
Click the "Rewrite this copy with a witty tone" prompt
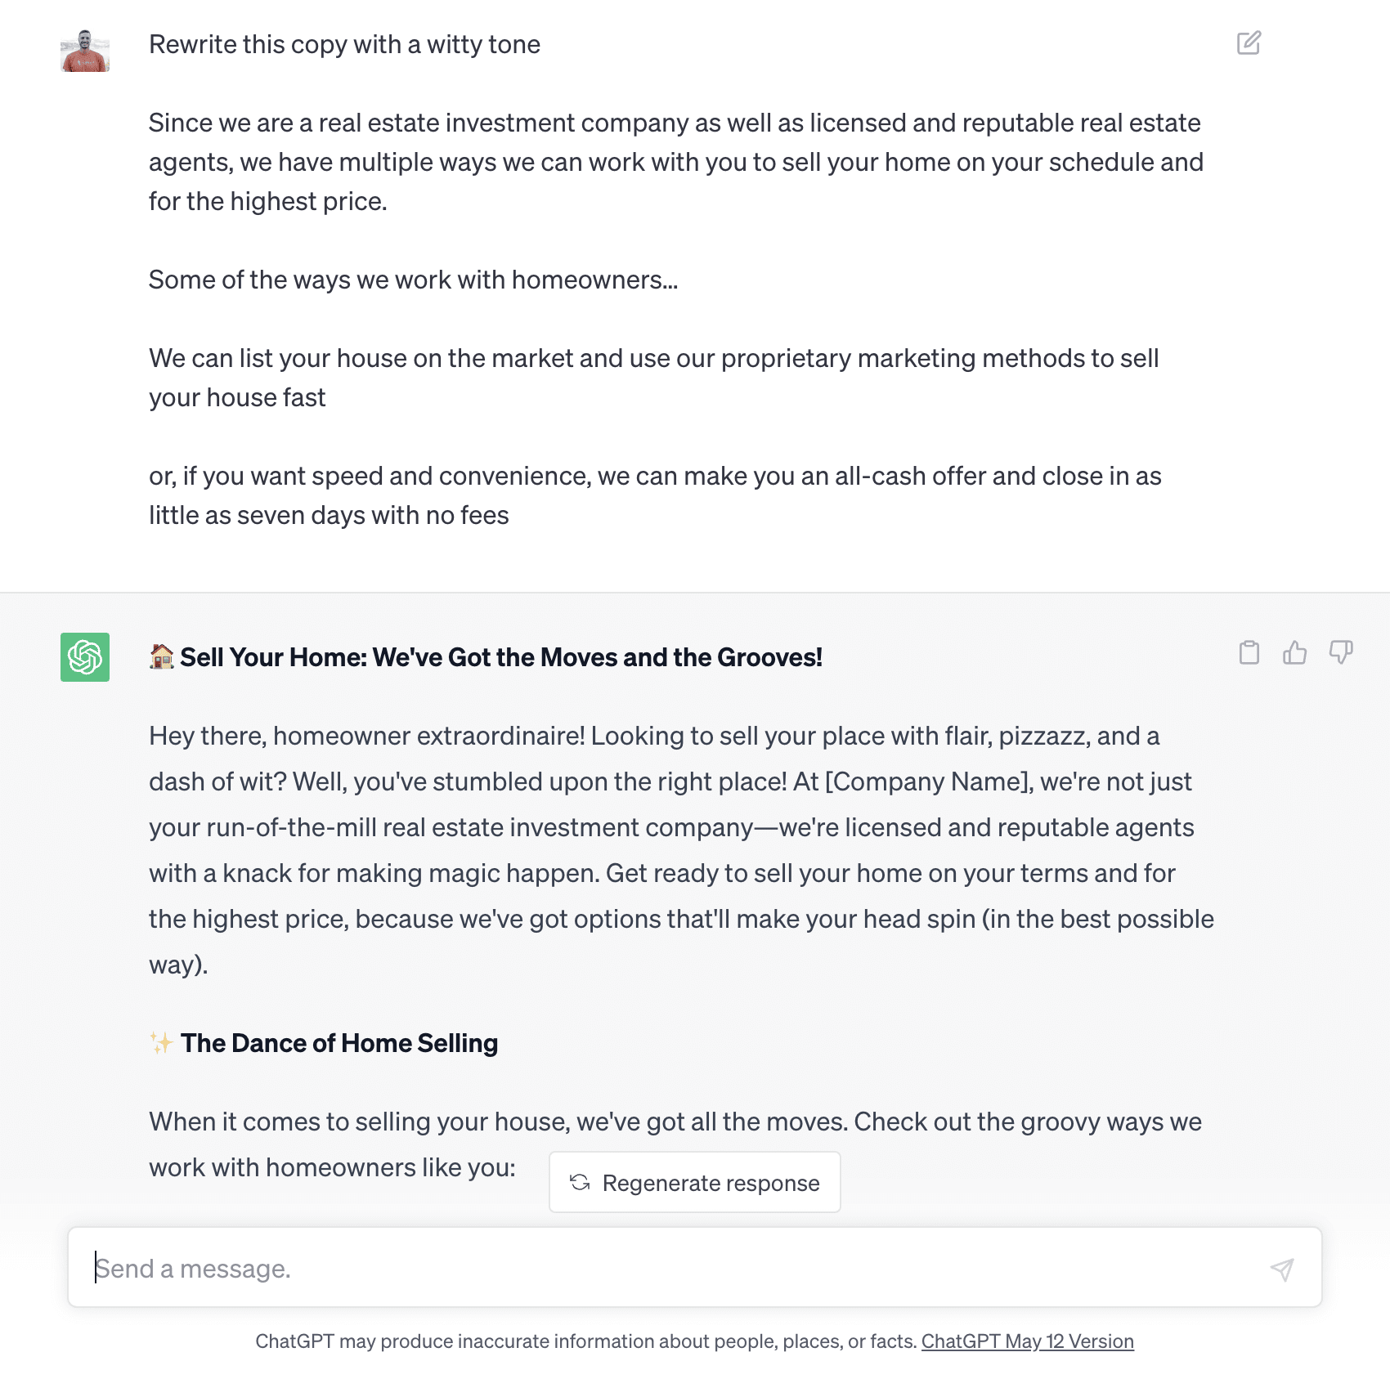[344, 44]
